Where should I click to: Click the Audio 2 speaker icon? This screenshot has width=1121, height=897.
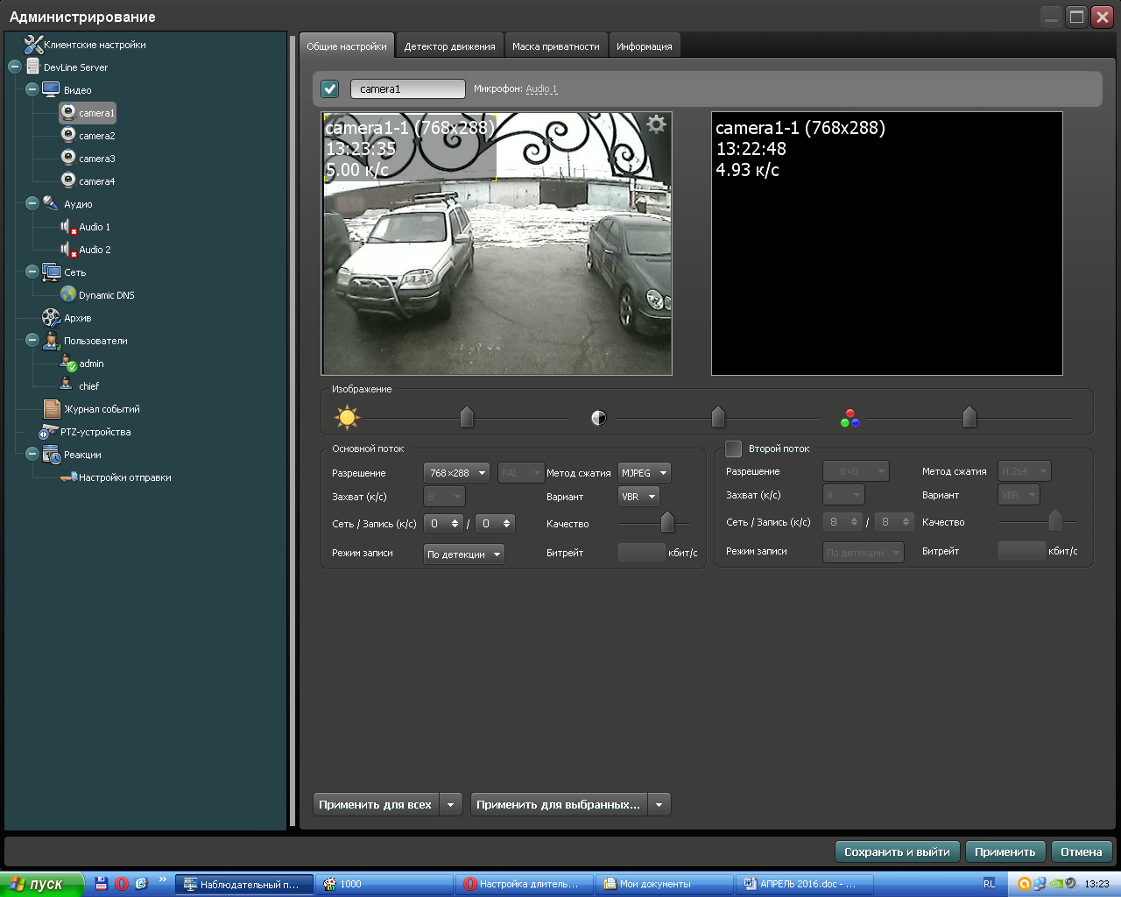click(67, 250)
